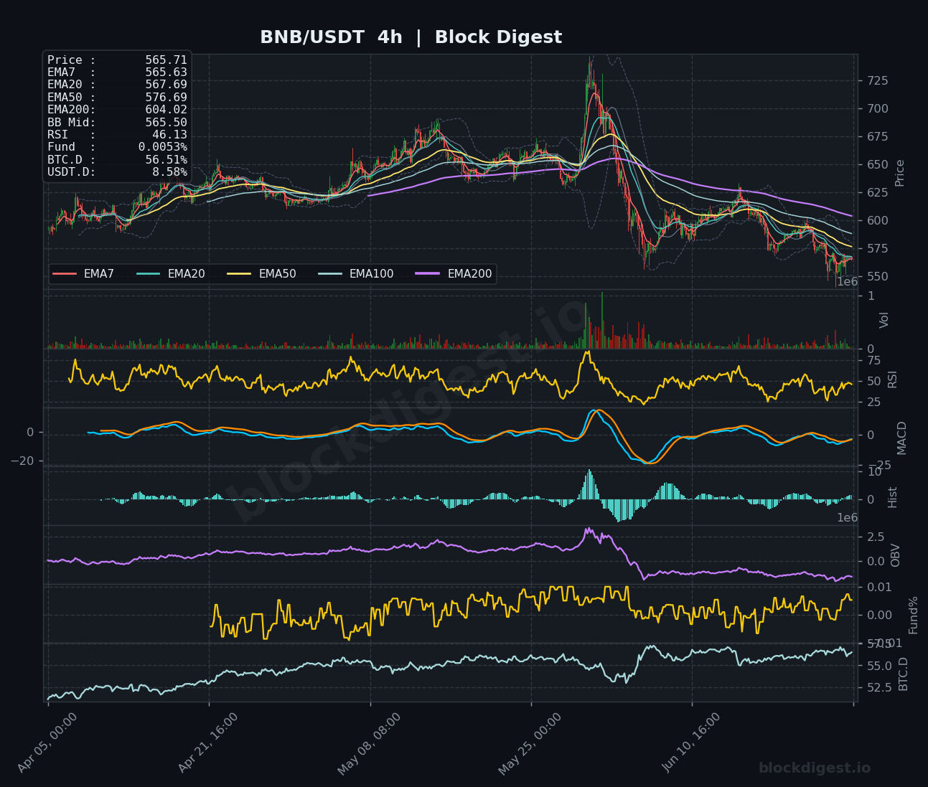This screenshot has width=928, height=787.
Task: Select the Fund 0.0053% stats row
Action: coord(117,147)
